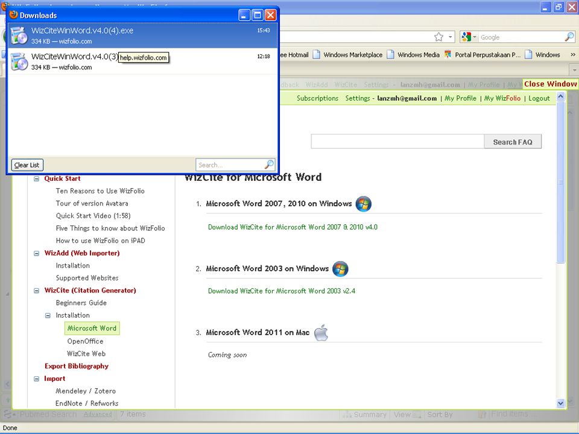Select the WizCiteWinWord.v4.0(4).exe download icon
The width and height of the screenshot is (579, 434).
(19, 36)
